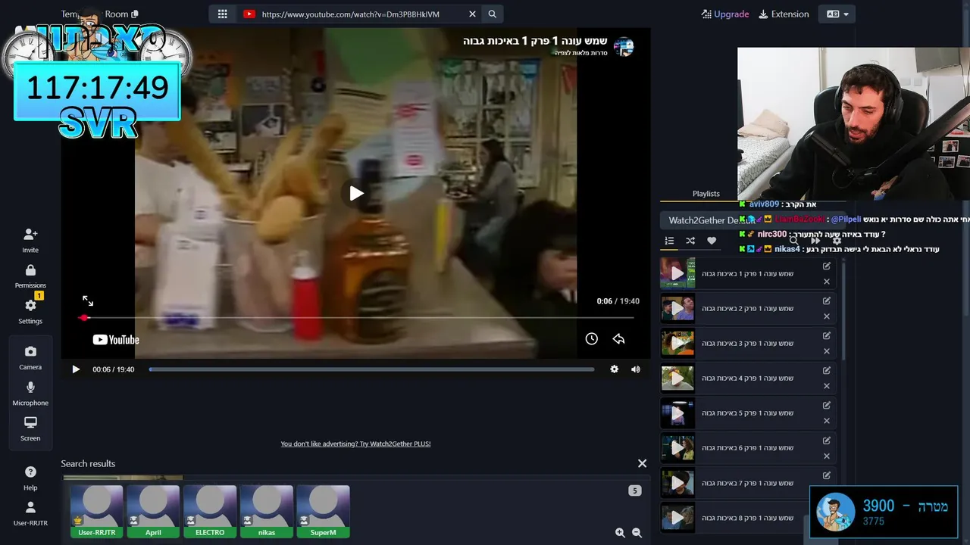This screenshot has width=970, height=545.
Task: Open the User-RRJTR profile in sidebar
Action: coord(30,513)
